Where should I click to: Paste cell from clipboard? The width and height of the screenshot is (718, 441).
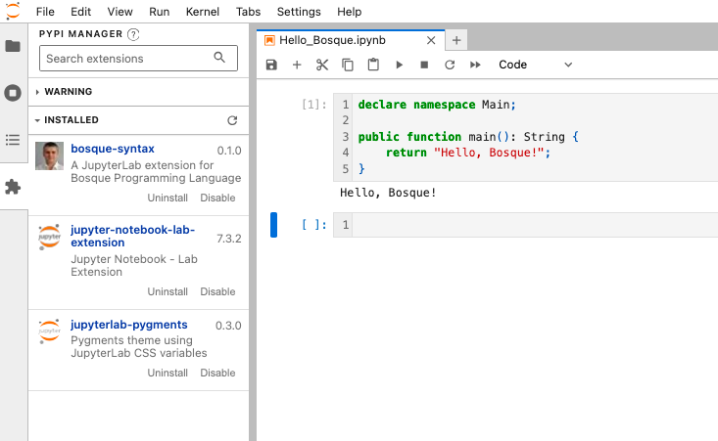373,65
